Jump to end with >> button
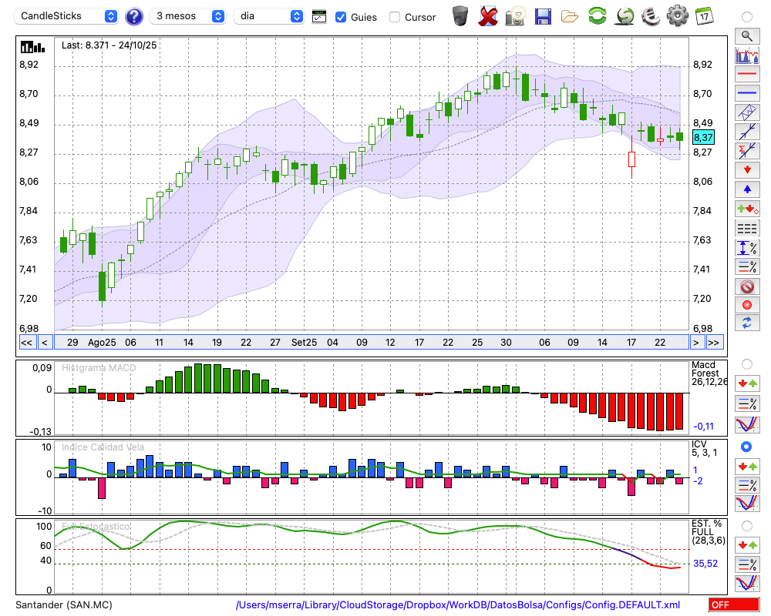 [x=715, y=343]
